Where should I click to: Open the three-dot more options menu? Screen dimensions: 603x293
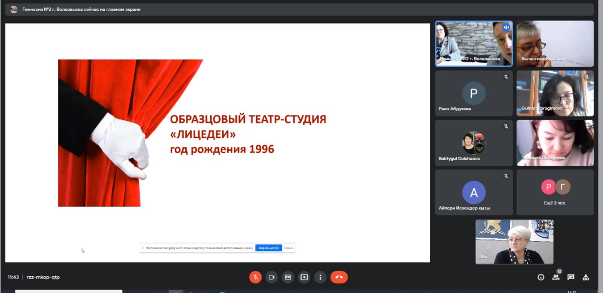(320, 277)
